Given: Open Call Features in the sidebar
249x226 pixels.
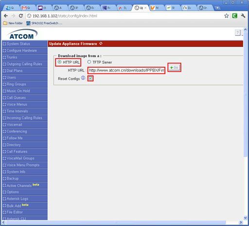Looking at the screenshot, I should coord(25,151).
